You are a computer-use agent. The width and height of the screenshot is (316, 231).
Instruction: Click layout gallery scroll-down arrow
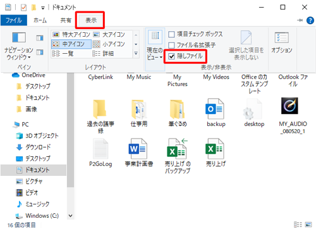pyautogui.click(x=136, y=44)
